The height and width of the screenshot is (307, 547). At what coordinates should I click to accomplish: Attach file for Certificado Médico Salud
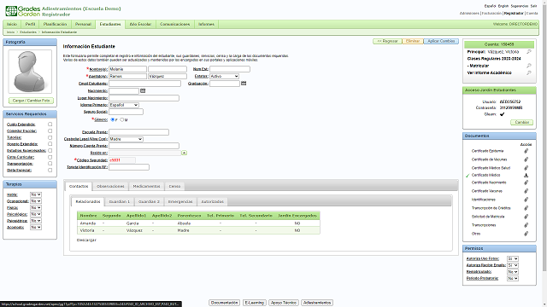(526, 168)
